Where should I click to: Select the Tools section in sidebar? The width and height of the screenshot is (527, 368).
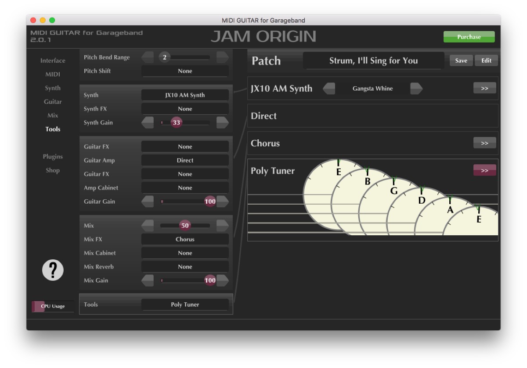(x=53, y=129)
